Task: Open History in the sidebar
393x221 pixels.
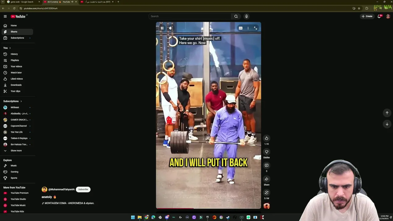Action: click(17, 54)
